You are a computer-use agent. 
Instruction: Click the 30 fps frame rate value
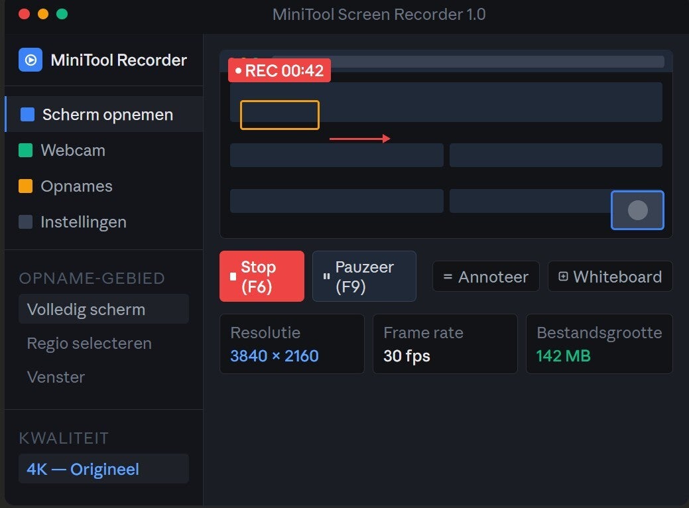point(407,356)
